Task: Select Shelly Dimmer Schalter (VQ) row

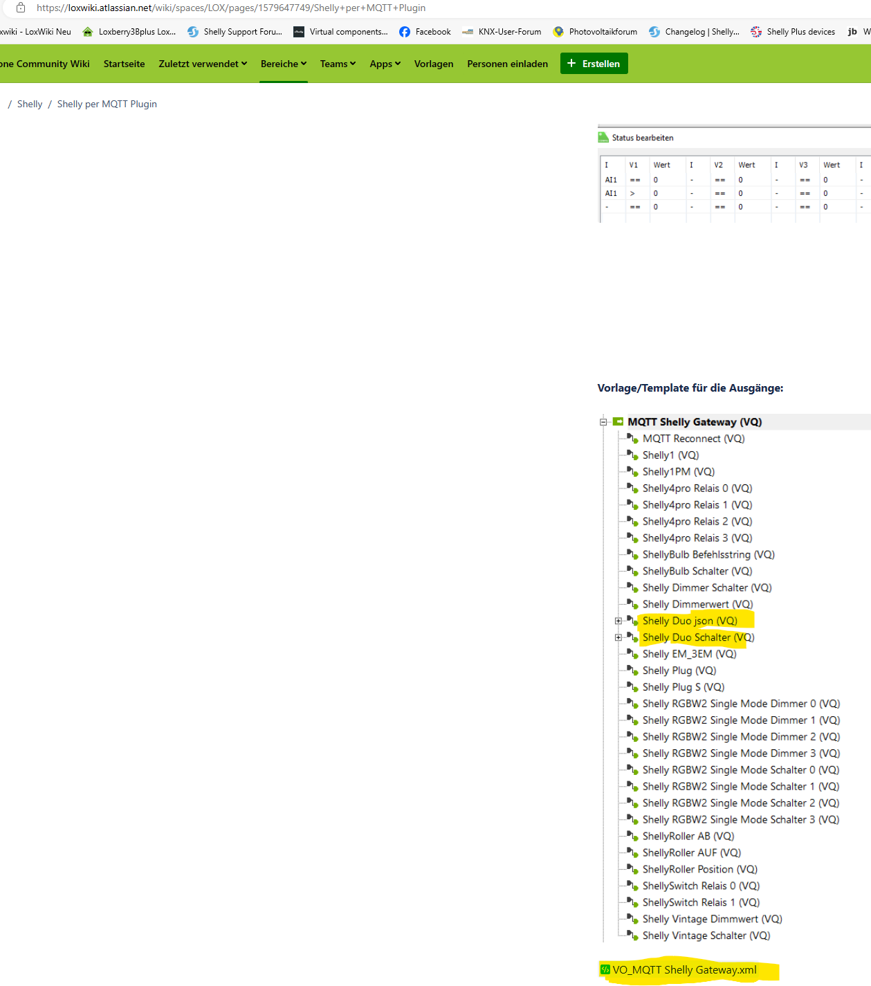Action: pyautogui.click(x=707, y=587)
